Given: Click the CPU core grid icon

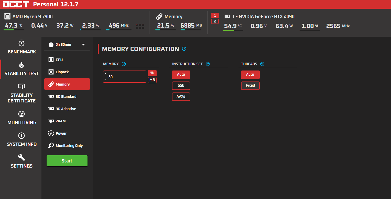Looking at the screenshot, I should coord(140,26).
